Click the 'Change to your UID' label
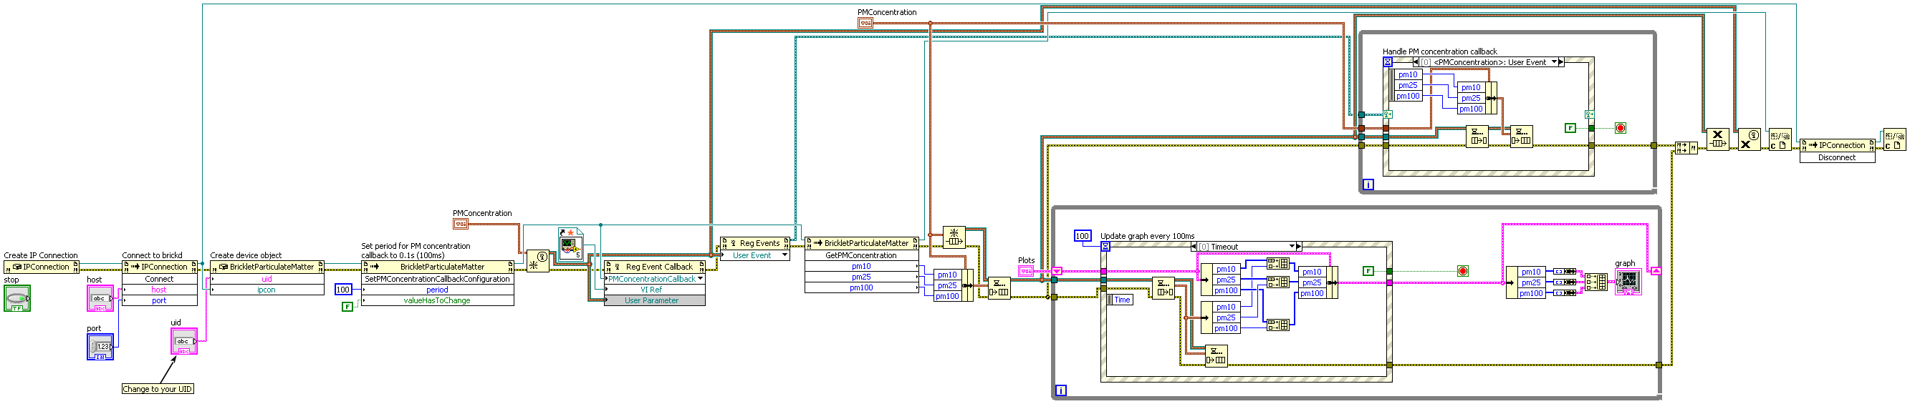The width and height of the screenshot is (1910, 404). (157, 389)
